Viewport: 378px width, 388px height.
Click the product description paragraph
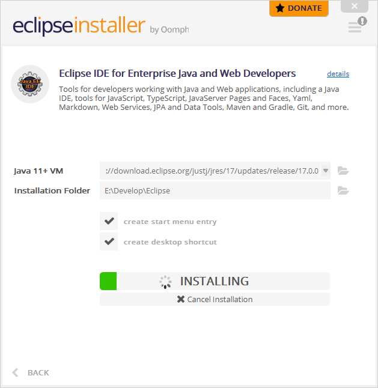204,98
